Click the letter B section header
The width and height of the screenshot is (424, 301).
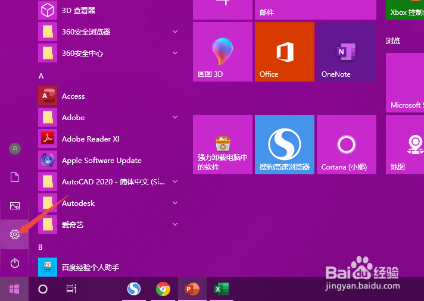[40, 247]
